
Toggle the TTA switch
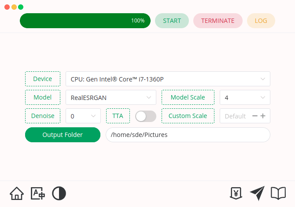coord(146,116)
